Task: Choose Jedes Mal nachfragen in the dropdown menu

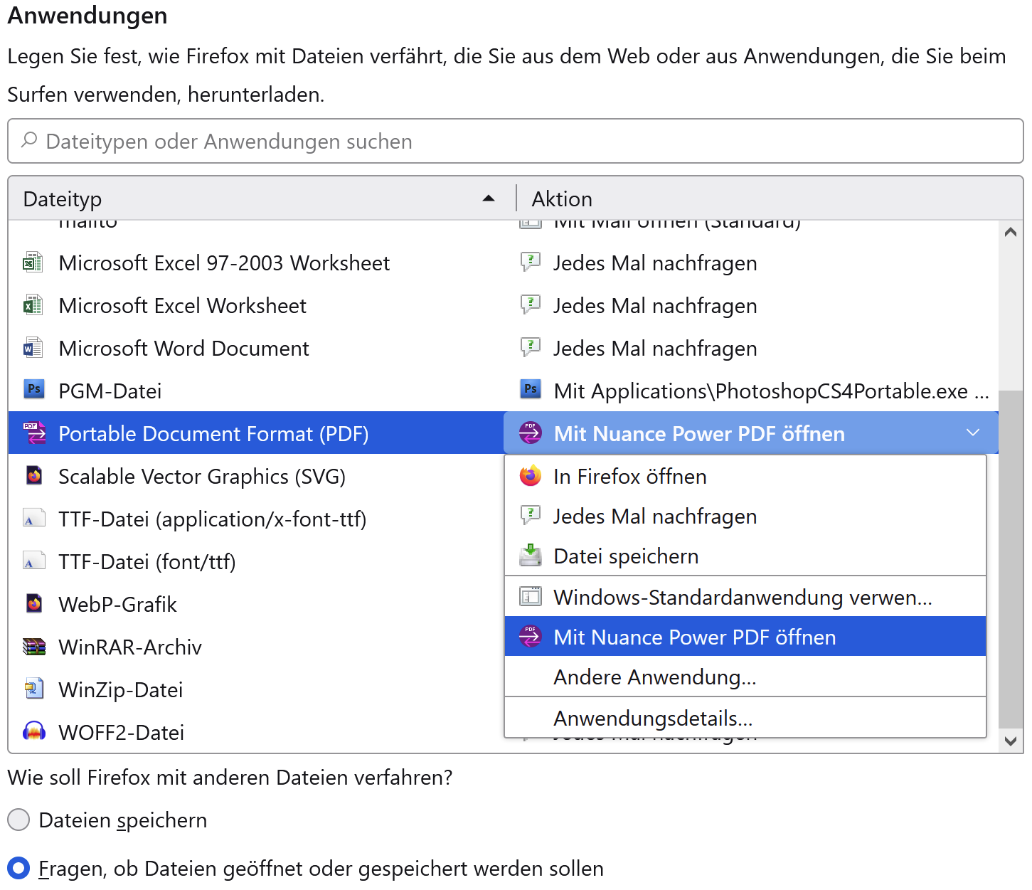Action: [654, 516]
